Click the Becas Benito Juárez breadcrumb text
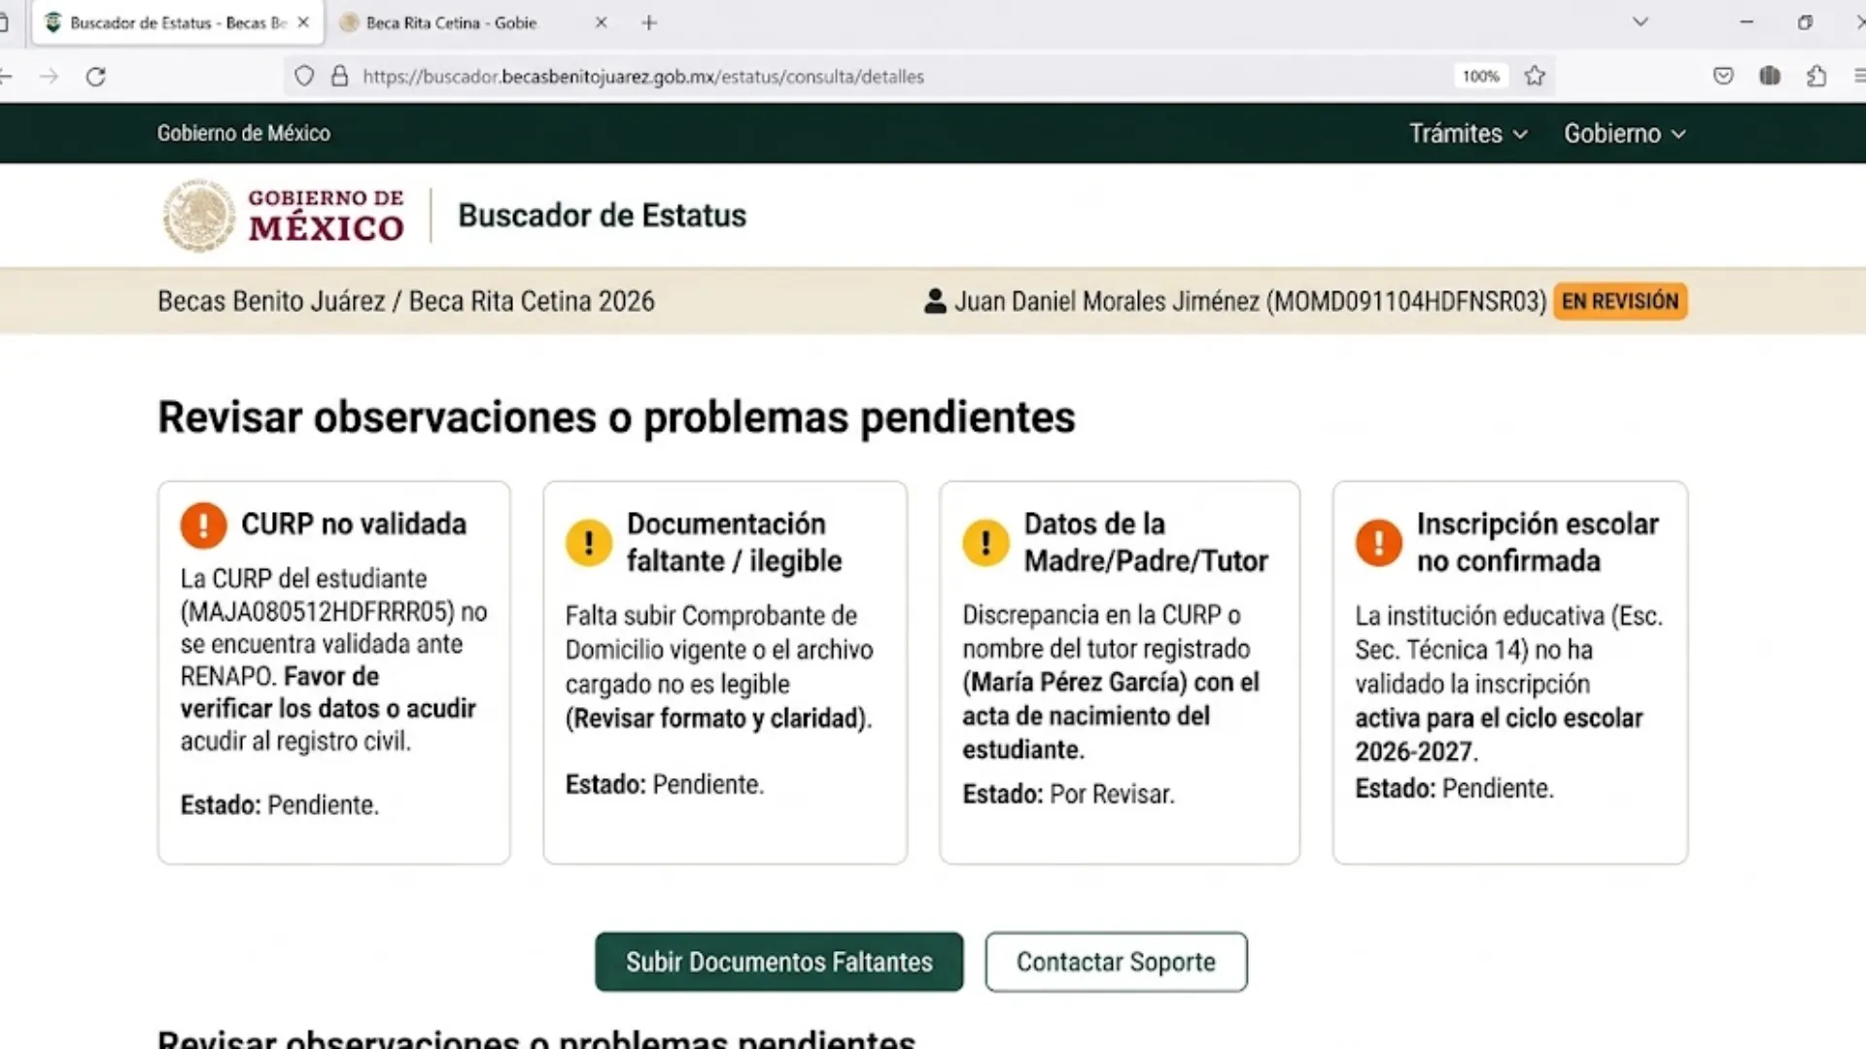 tap(271, 301)
